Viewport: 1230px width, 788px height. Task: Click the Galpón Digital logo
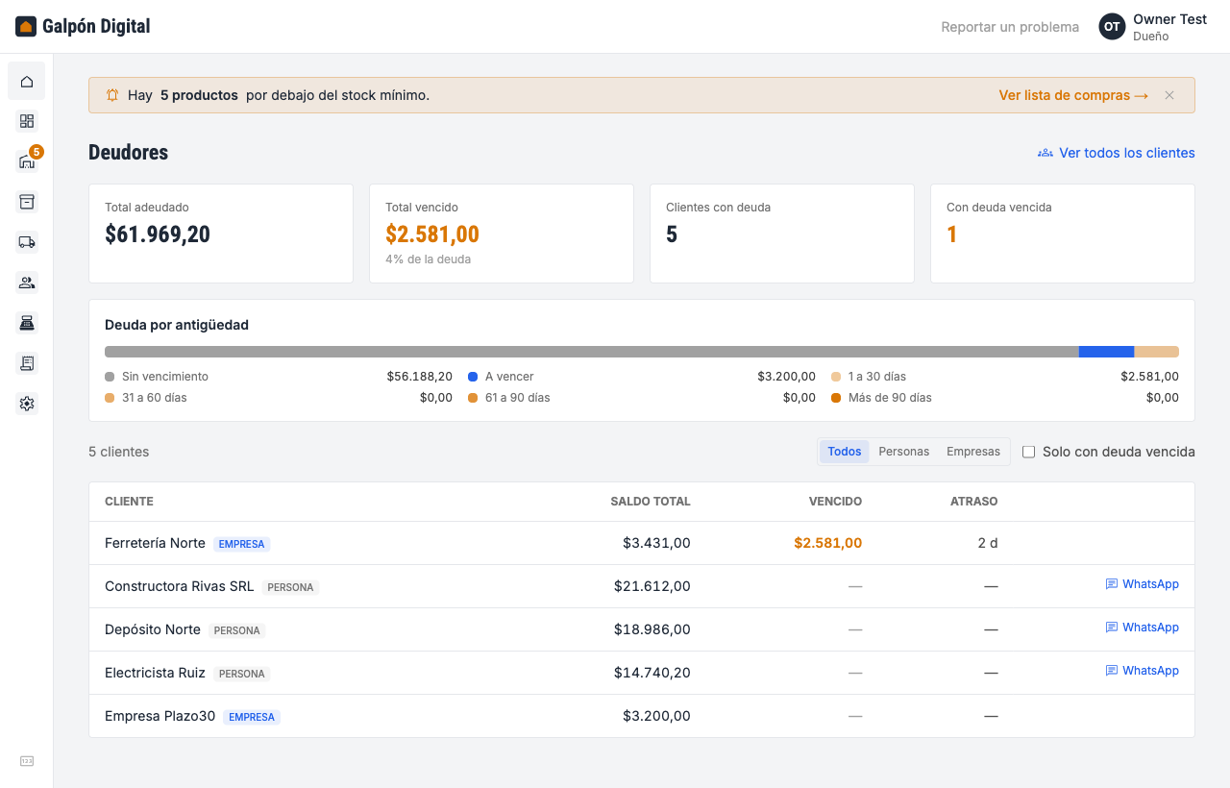(83, 26)
